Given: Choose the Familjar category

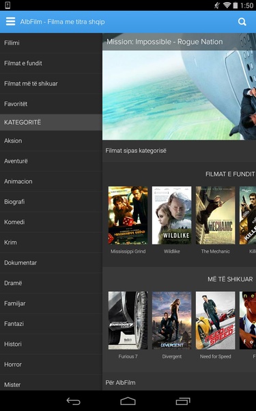Looking at the screenshot, I should [51, 303].
